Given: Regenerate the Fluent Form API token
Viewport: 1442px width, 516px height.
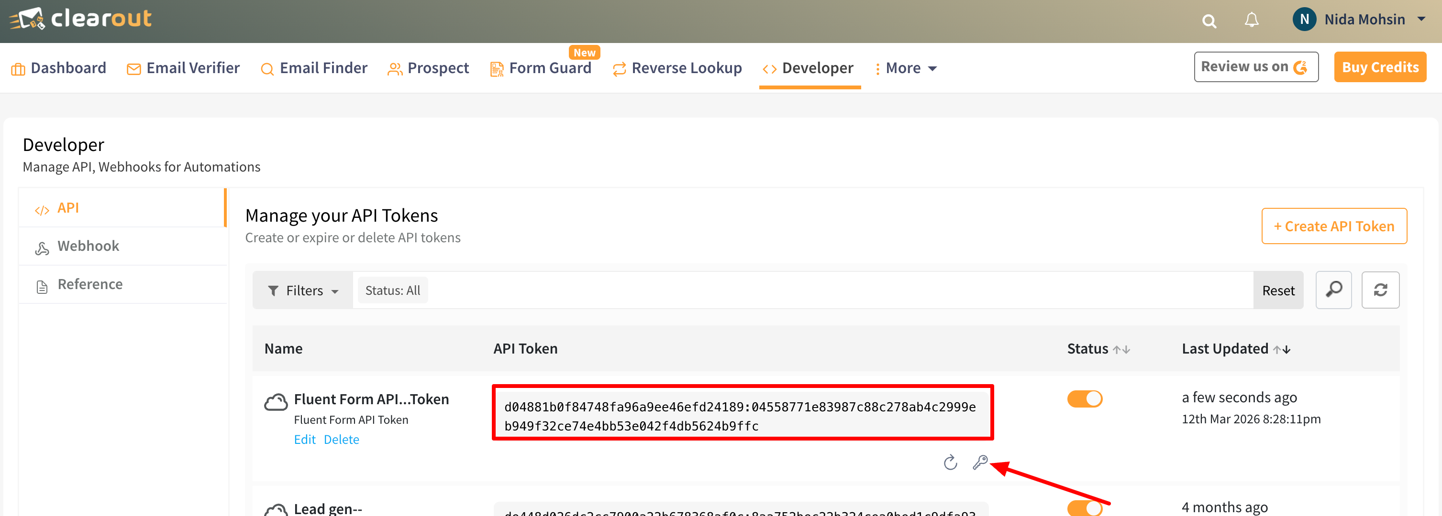Looking at the screenshot, I should [x=950, y=463].
